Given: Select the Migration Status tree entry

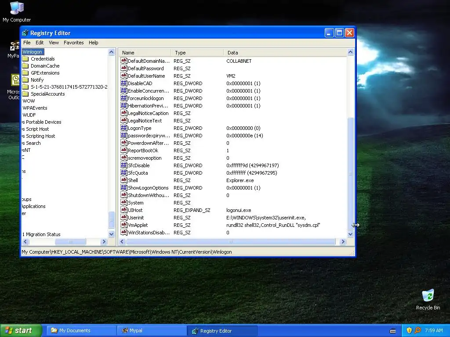Looking at the screenshot, I should [x=41, y=234].
